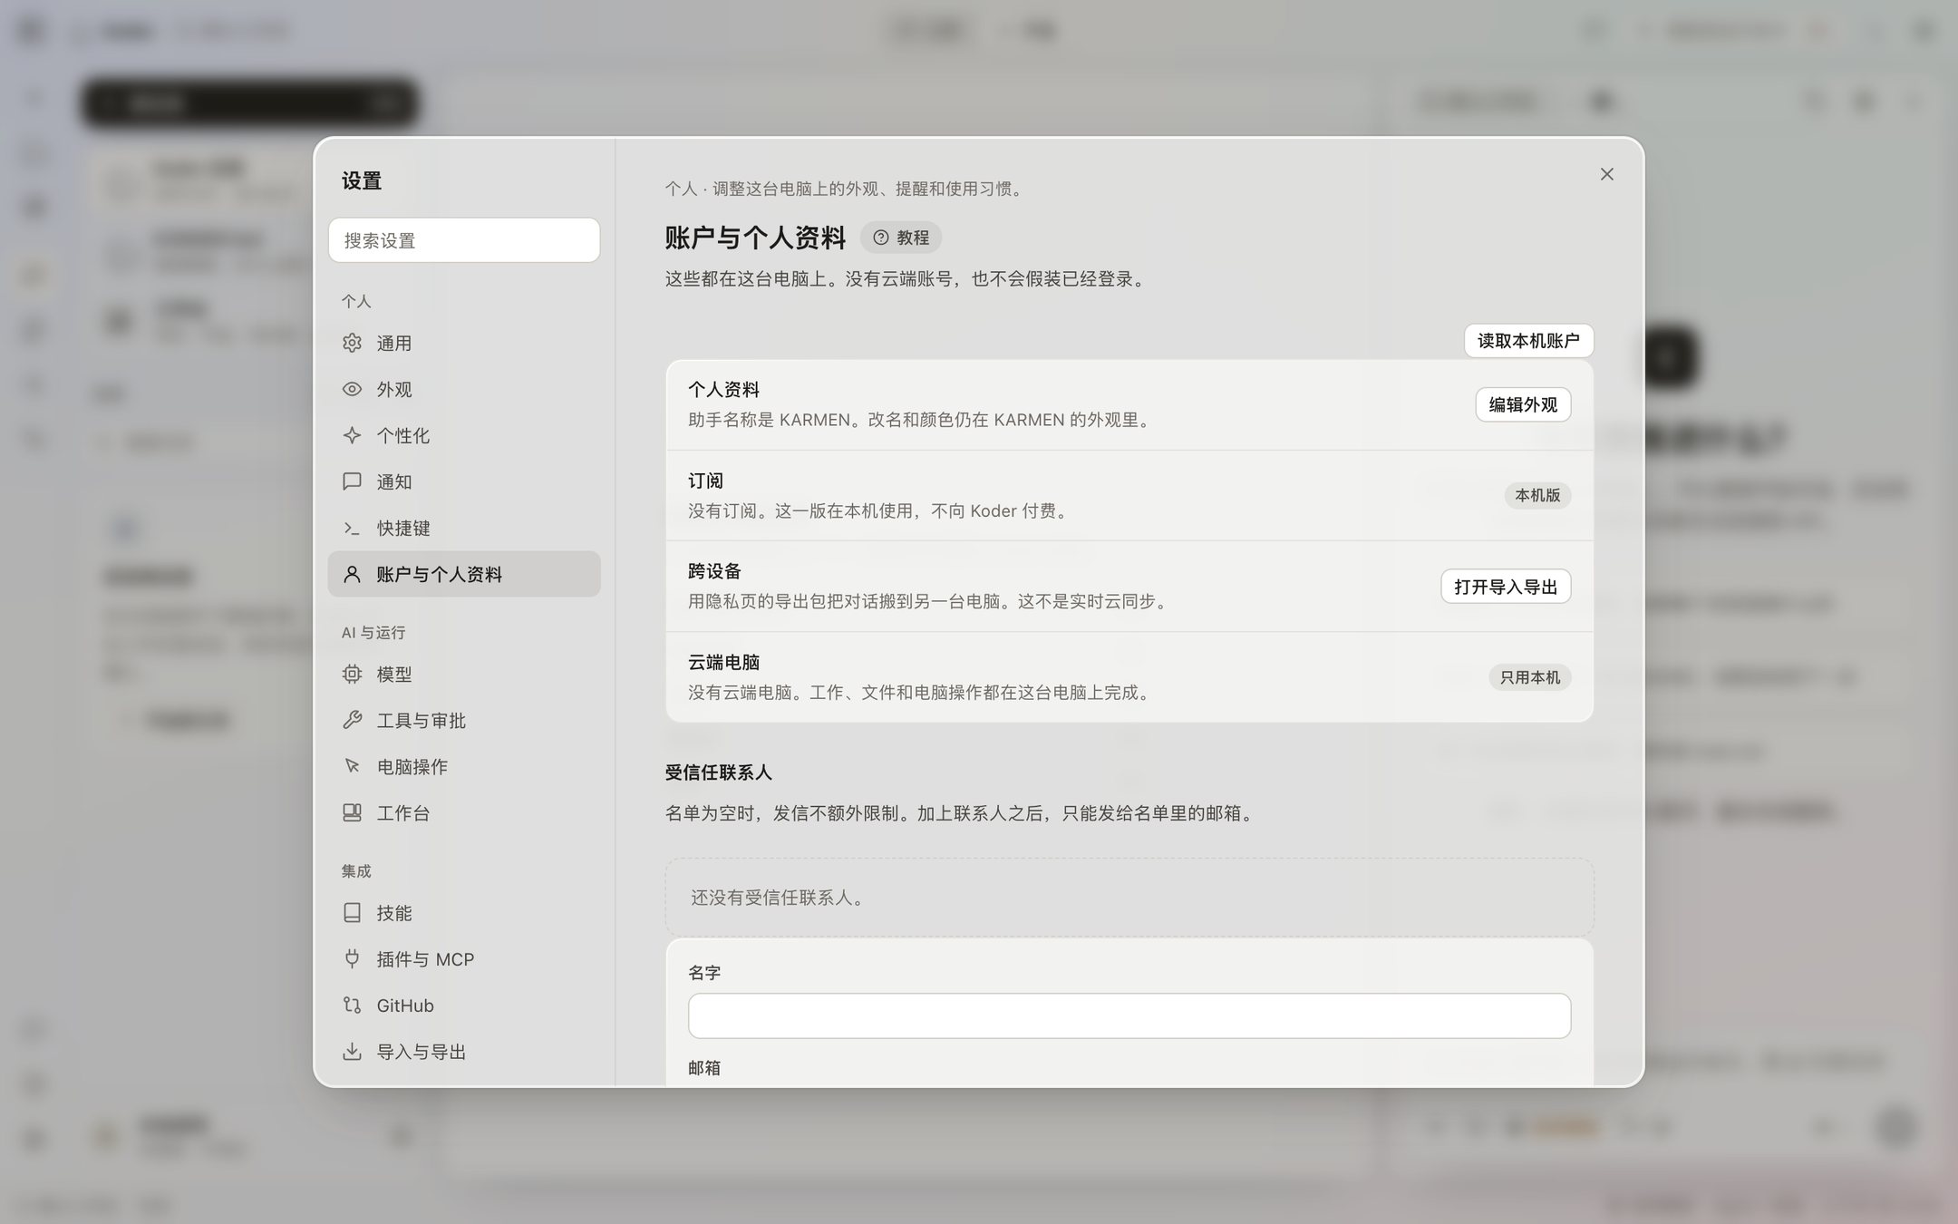
Task: Click the 通知 speech bubble icon
Action: [x=352, y=481]
